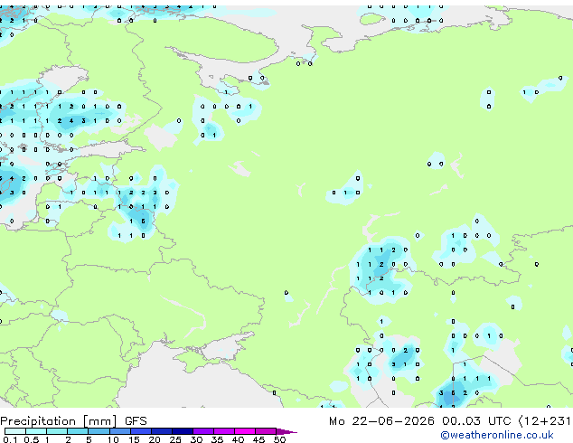The width and height of the screenshot is (573, 443).
Task: Click the 45–50 mm legend swatch
Action: pos(266,431)
